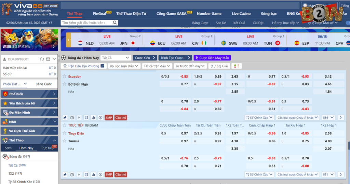This screenshot has height=184, width=350.
Task: Click the tournament search input field
Action: point(86,23)
